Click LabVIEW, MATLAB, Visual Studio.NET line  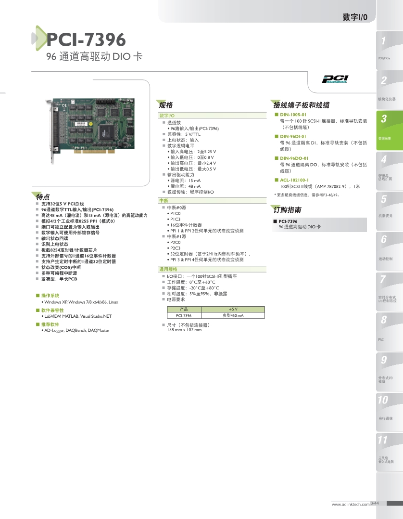tap(78, 316)
